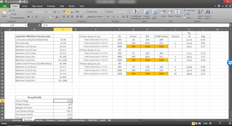232x126 pixels.
Task: Open the Excel Help question mark
Action: 219,6
